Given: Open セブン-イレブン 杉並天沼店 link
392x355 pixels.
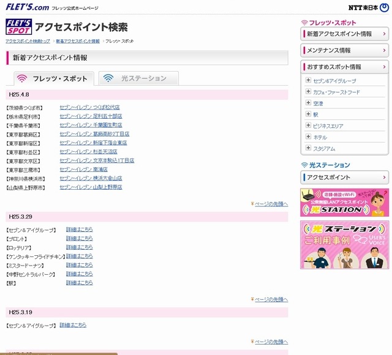Looking at the screenshot, I should (x=88, y=152).
